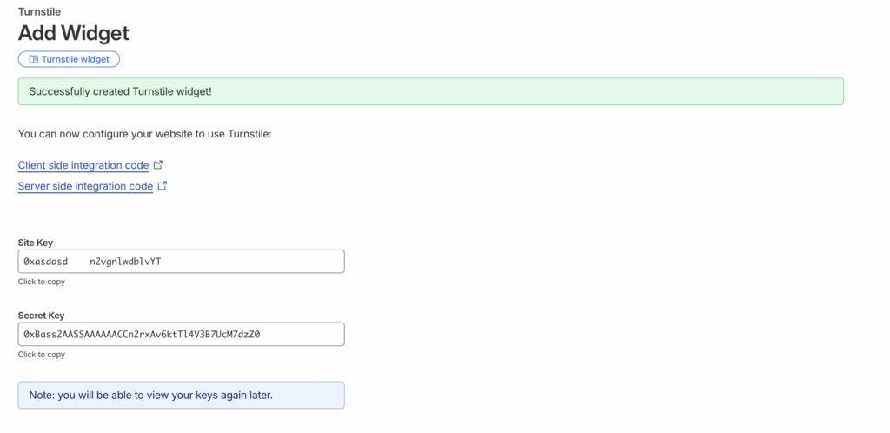Viewport: 890px width, 433px height.
Task: Click the Site Key label
Action: pos(36,243)
